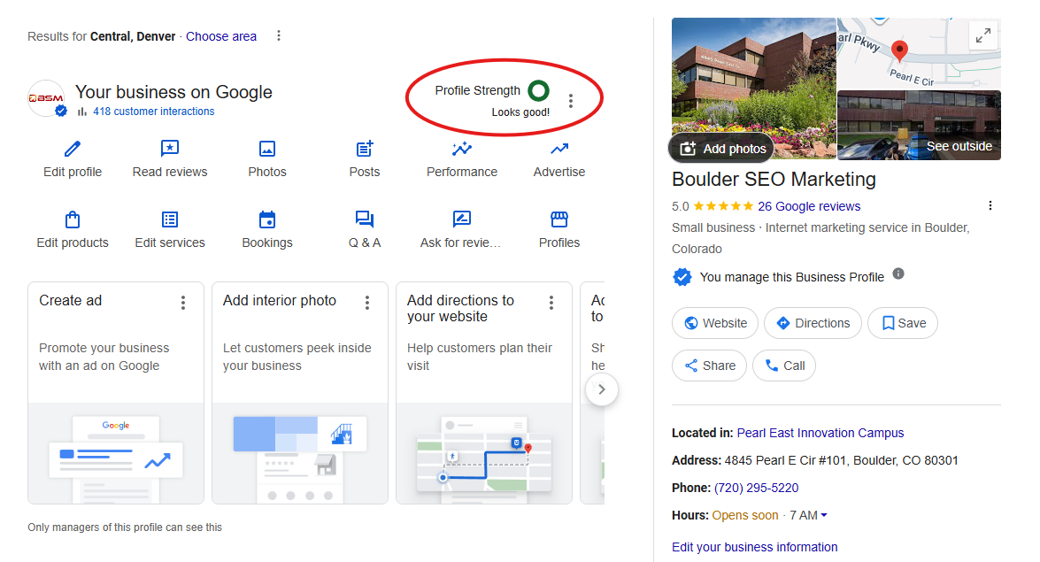The width and height of the screenshot is (1040, 562).
Task: Open the Posts icon
Action: (364, 150)
